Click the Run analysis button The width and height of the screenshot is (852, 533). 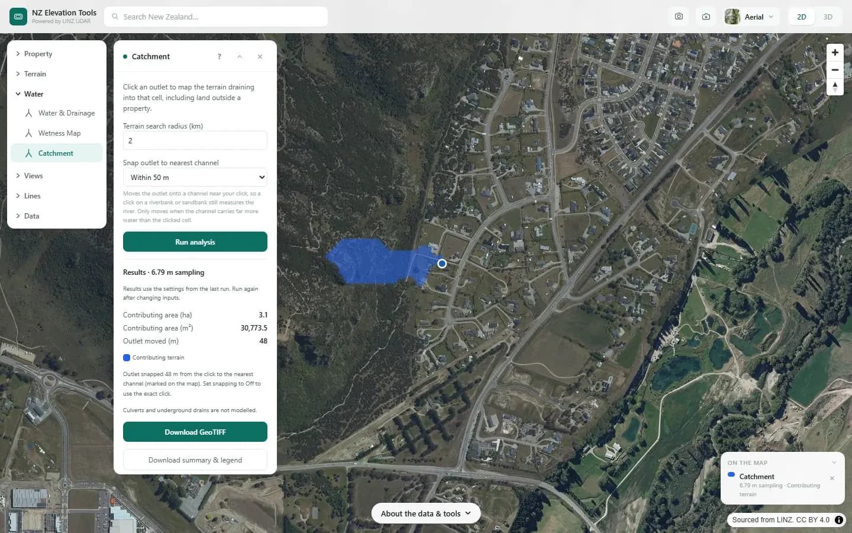(195, 242)
